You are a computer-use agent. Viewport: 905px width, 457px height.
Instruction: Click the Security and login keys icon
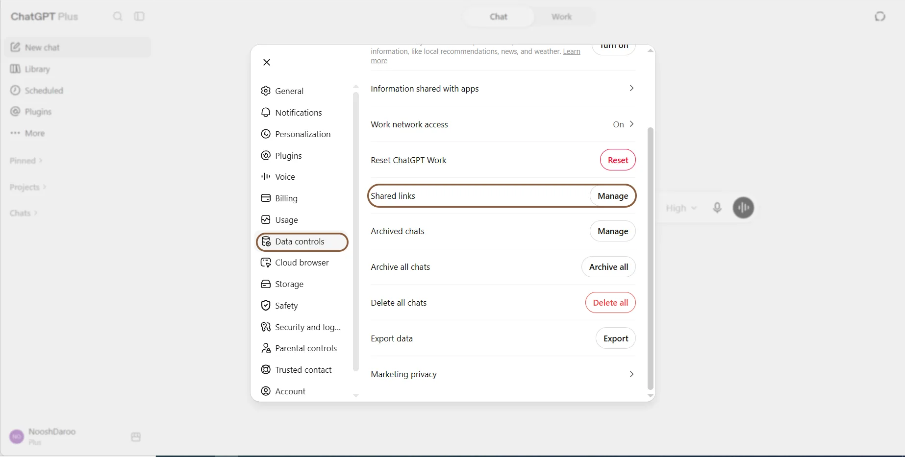coord(266,327)
